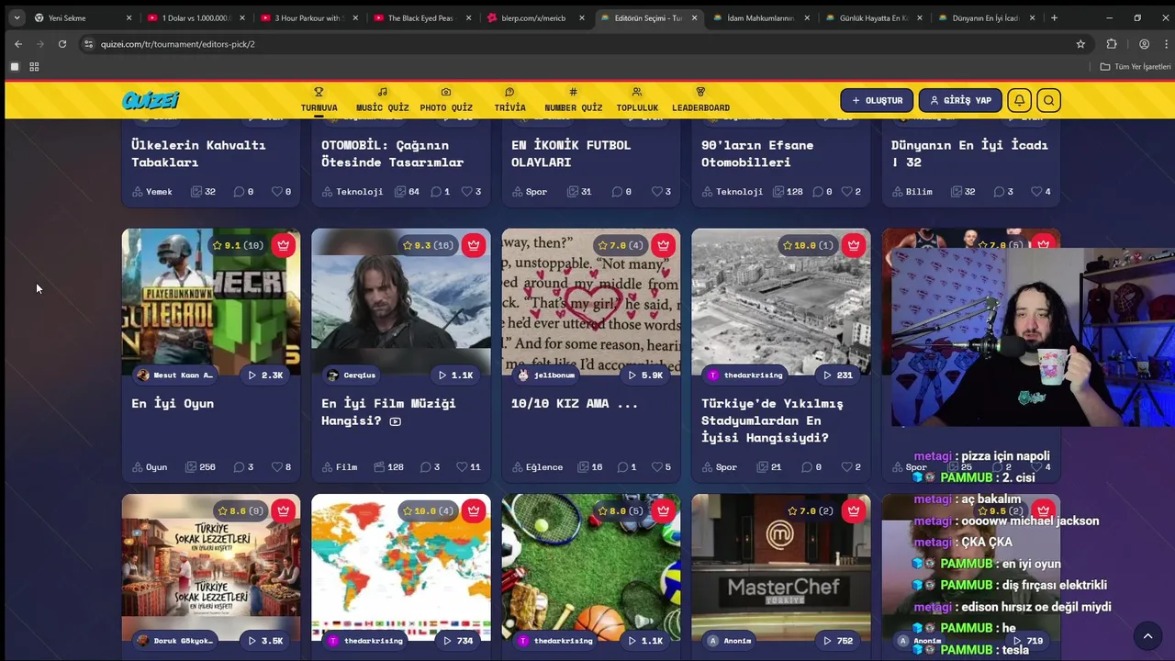Click crown icon on sports balls card
Image resolution: width=1175 pixels, height=661 pixels.
click(663, 510)
